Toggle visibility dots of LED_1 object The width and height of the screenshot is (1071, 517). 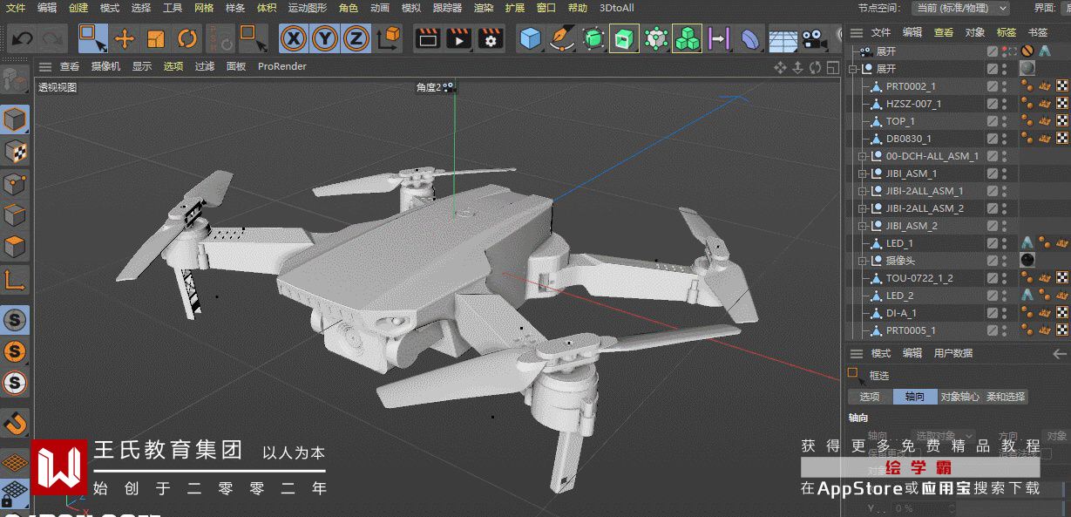[x=1004, y=243]
